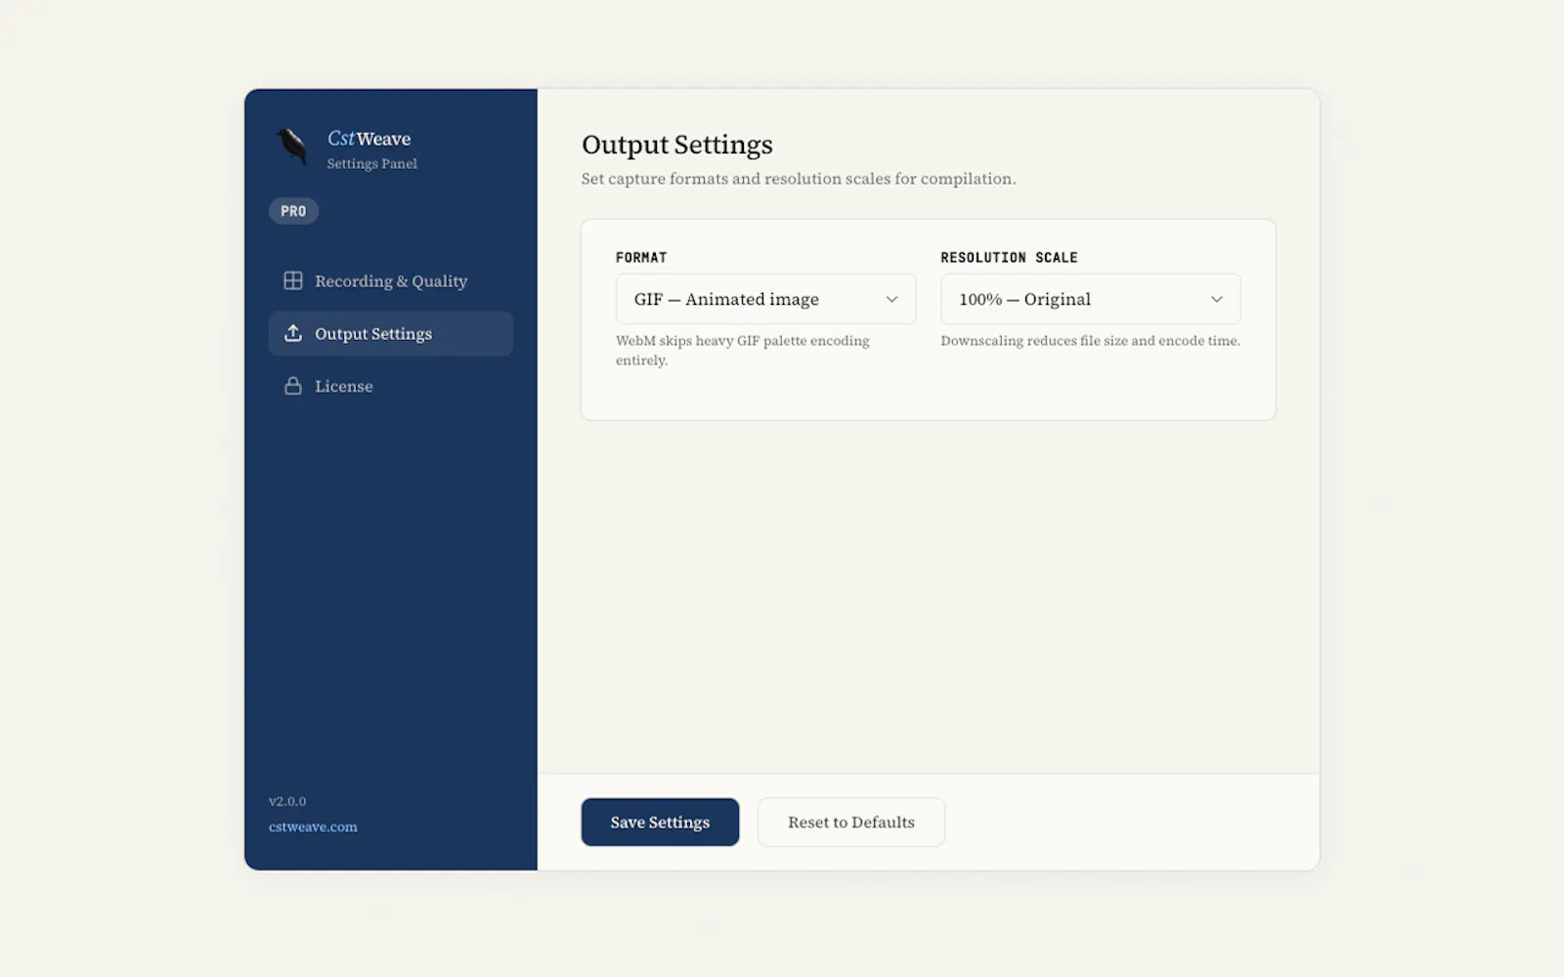The image size is (1564, 977).
Task: Click the FORMAT field label
Action: coord(641,257)
